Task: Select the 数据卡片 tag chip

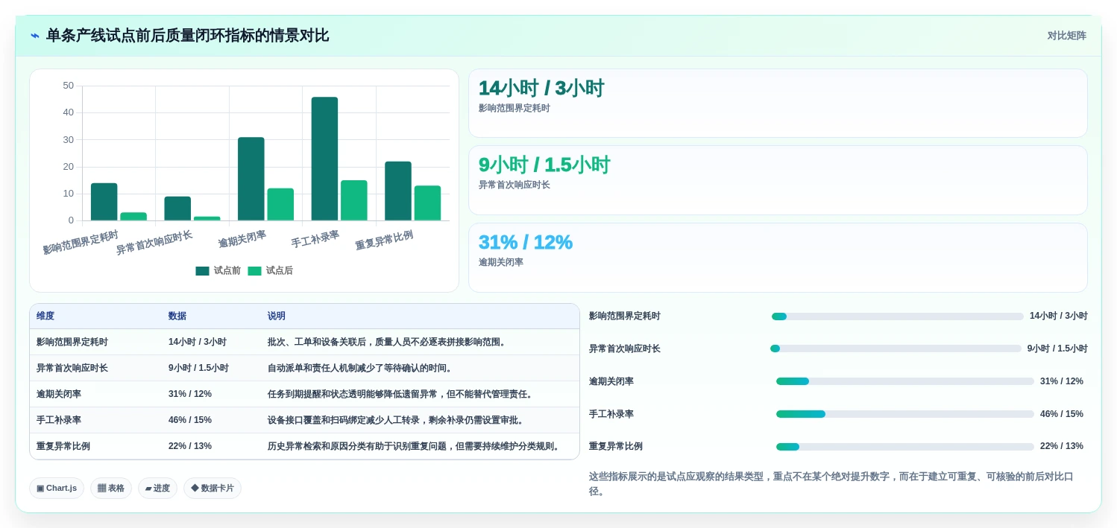Action: click(x=213, y=489)
